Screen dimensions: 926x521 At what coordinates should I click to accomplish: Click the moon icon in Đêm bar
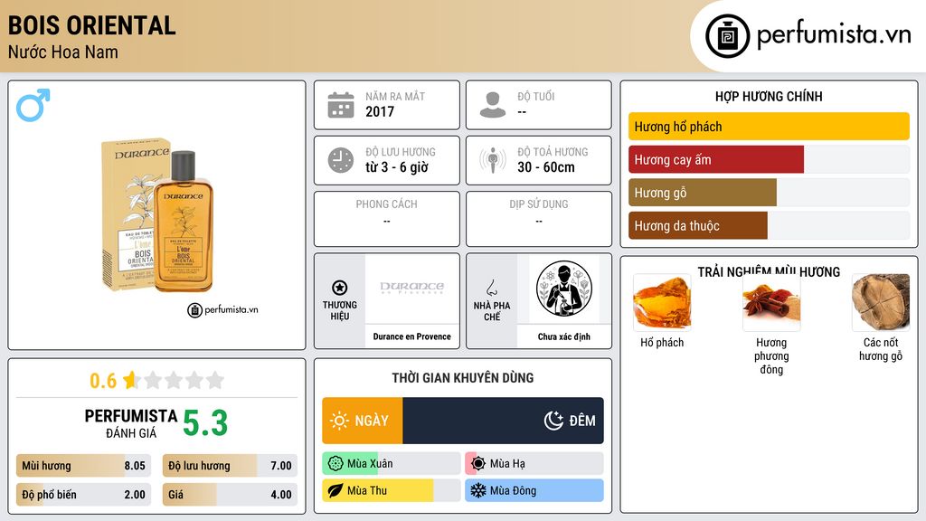pos(553,421)
